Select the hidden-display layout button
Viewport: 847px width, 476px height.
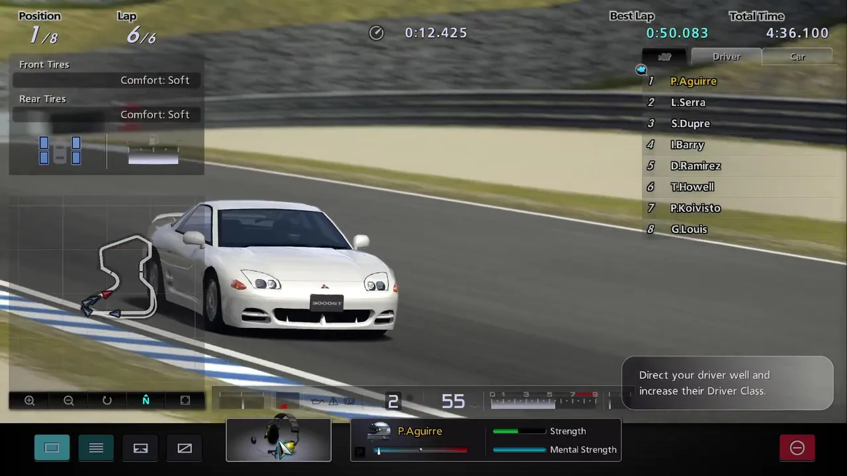tap(185, 448)
